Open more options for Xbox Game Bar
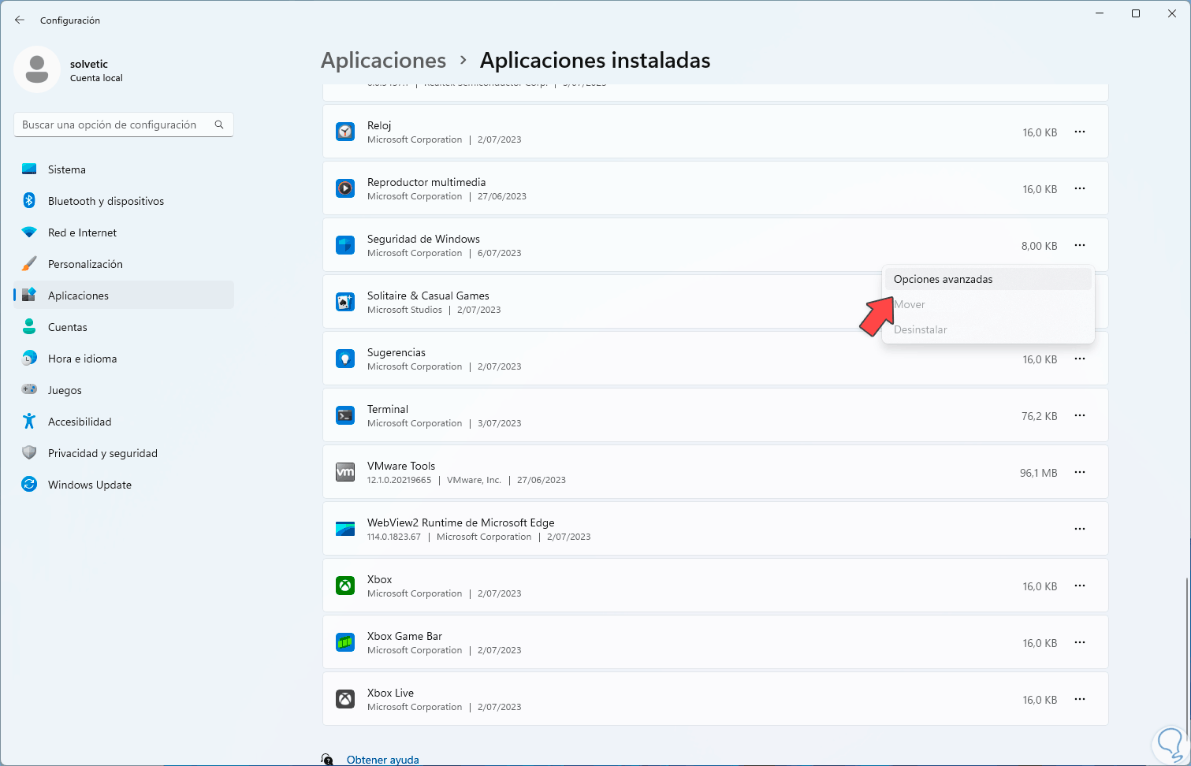Screen dimensions: 1191x766 tap(1080, 642)
